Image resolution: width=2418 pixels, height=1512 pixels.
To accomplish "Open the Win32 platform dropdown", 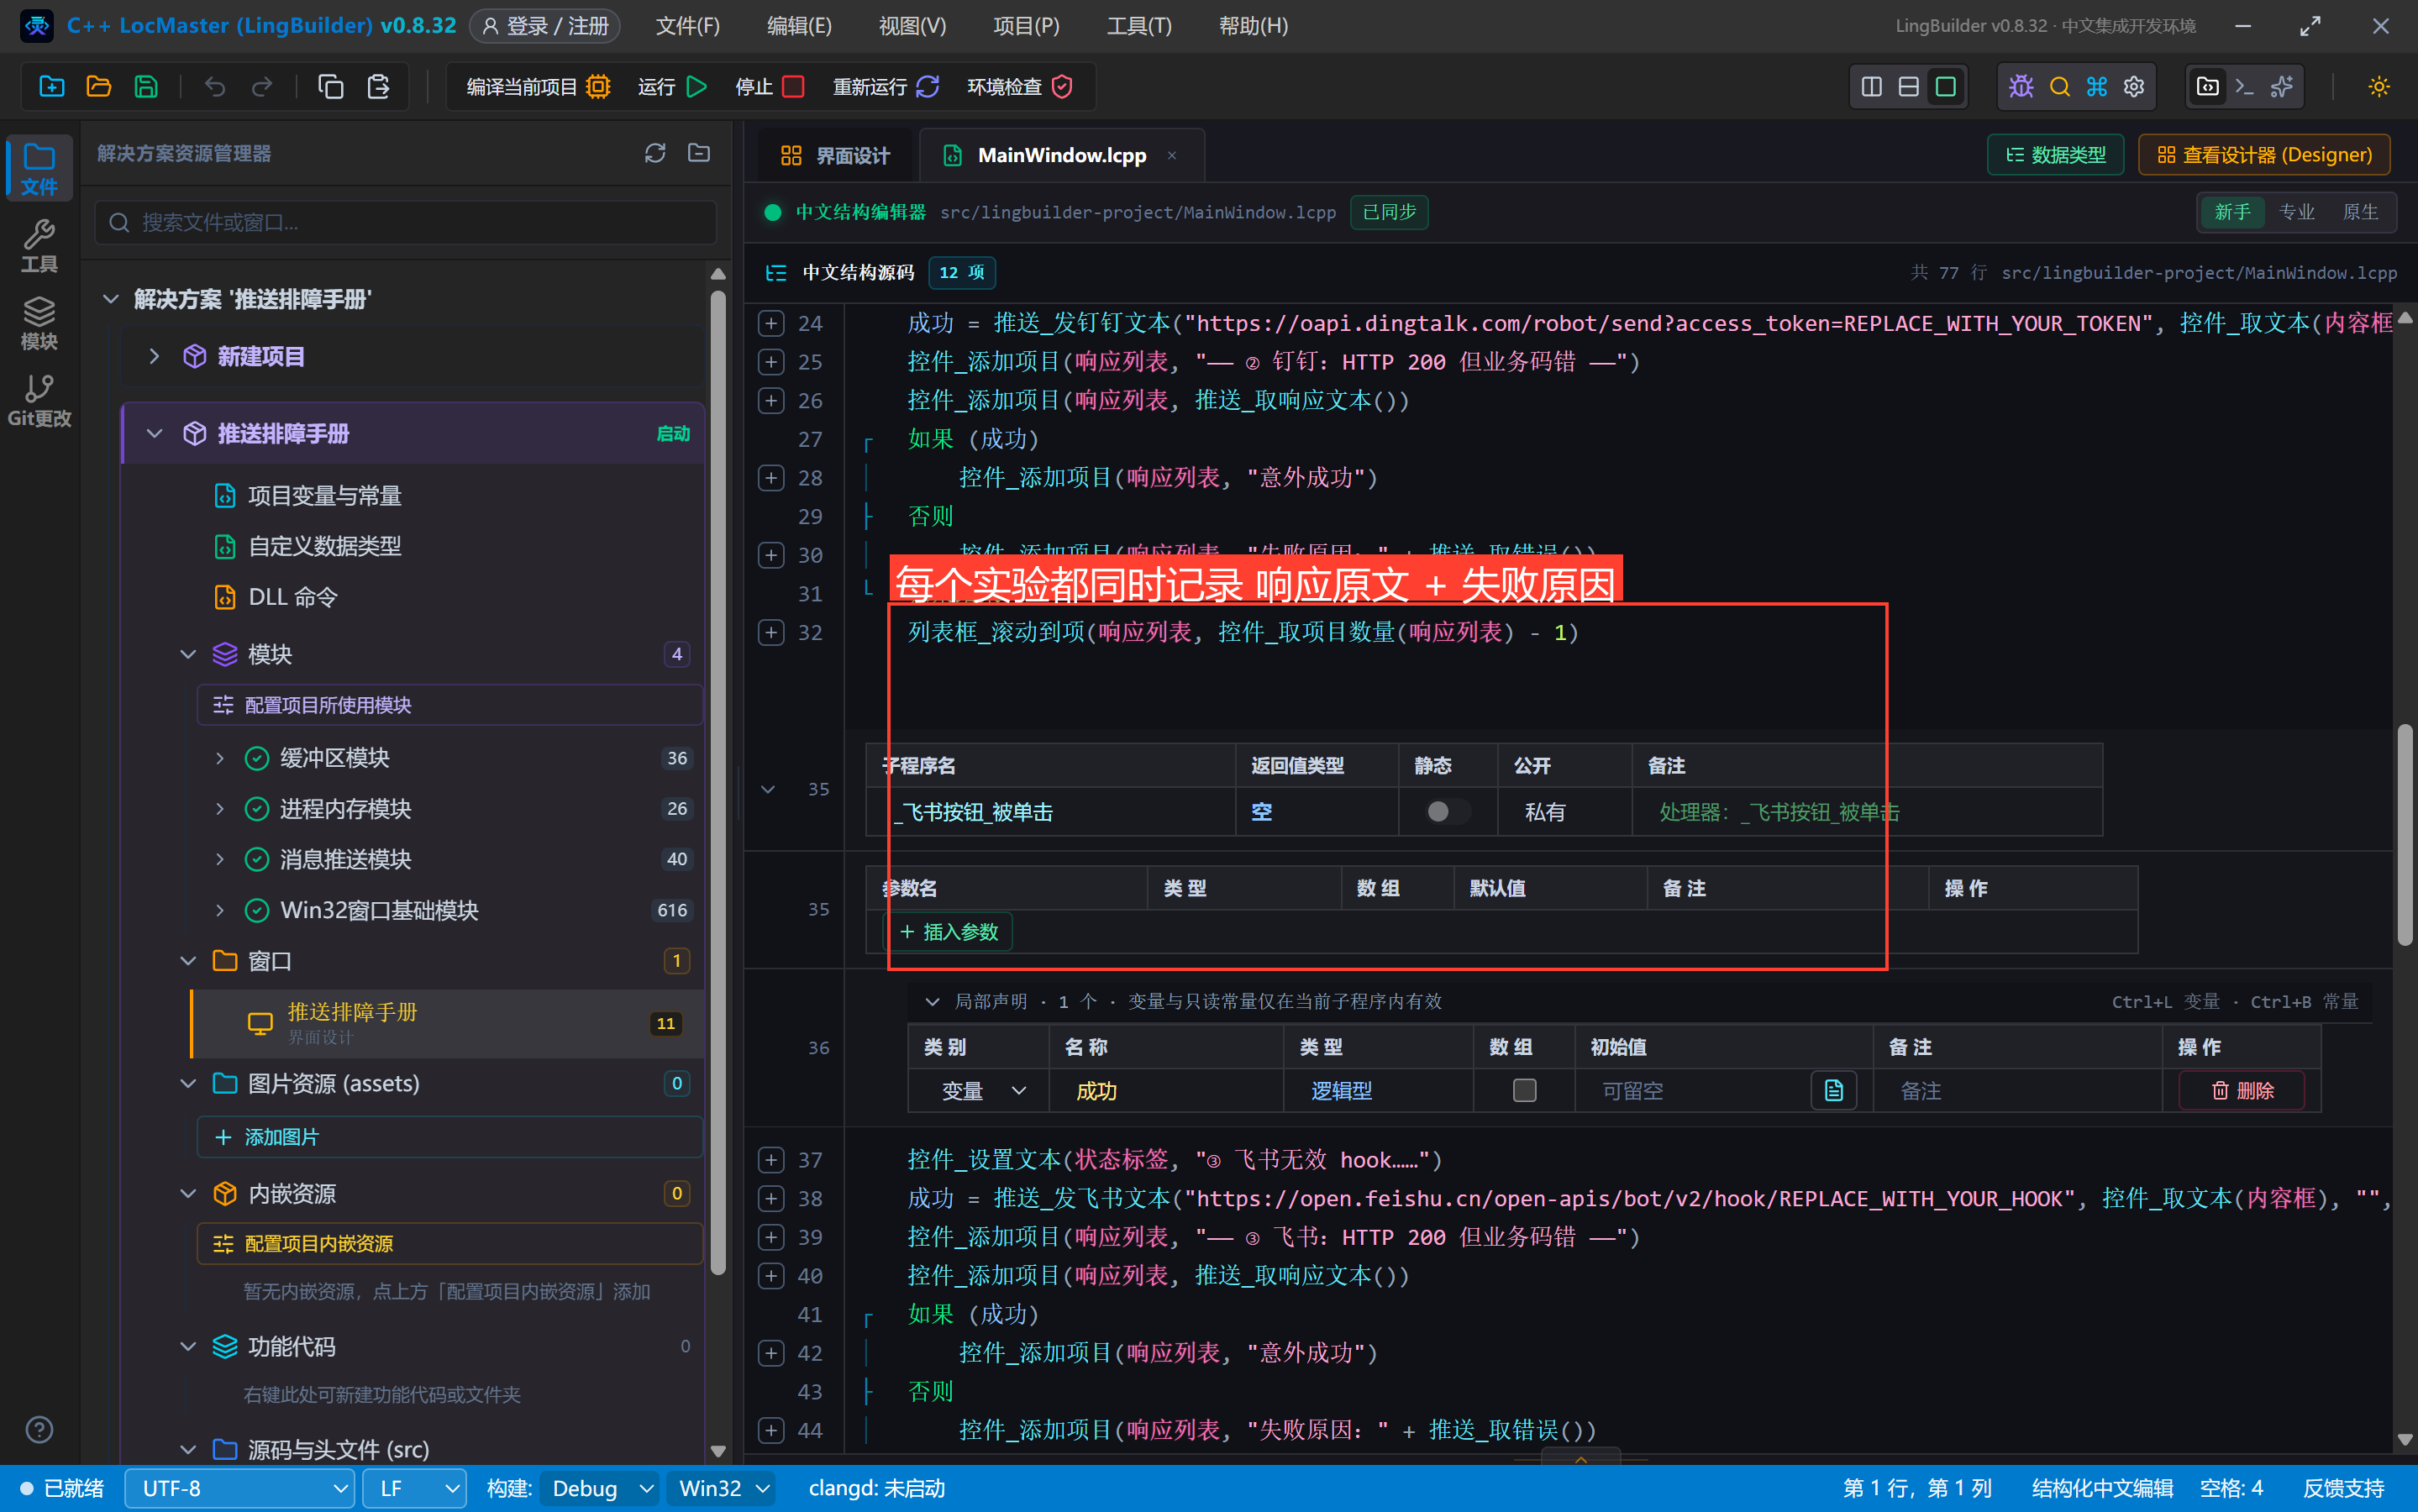I will 722,1488.
